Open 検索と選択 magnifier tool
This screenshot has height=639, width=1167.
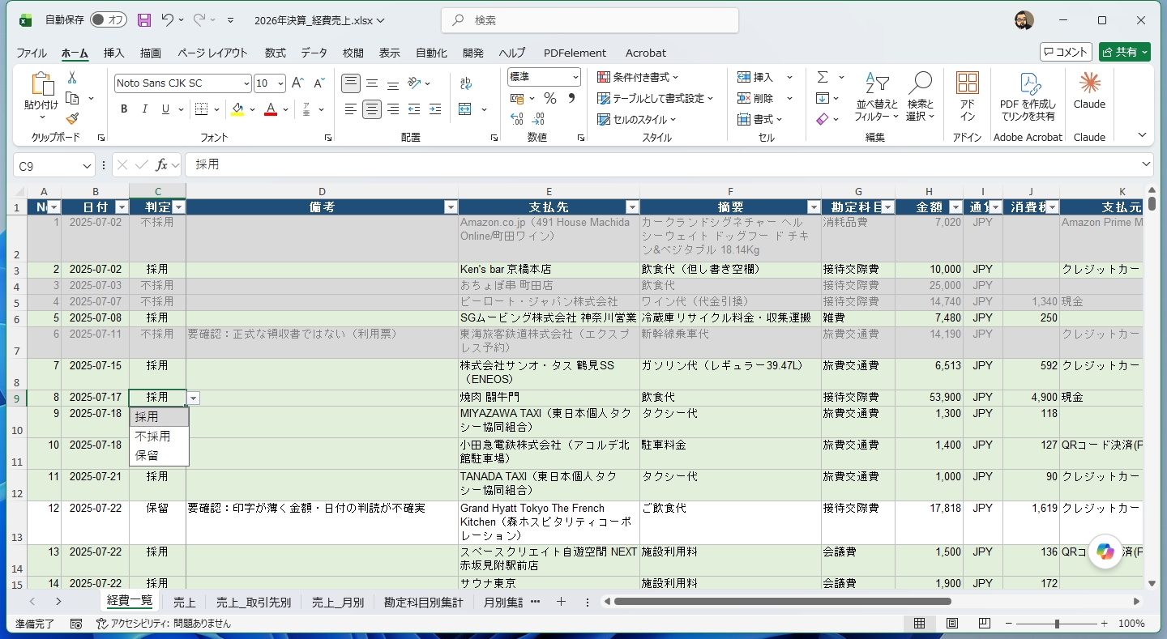coord(920,97)
